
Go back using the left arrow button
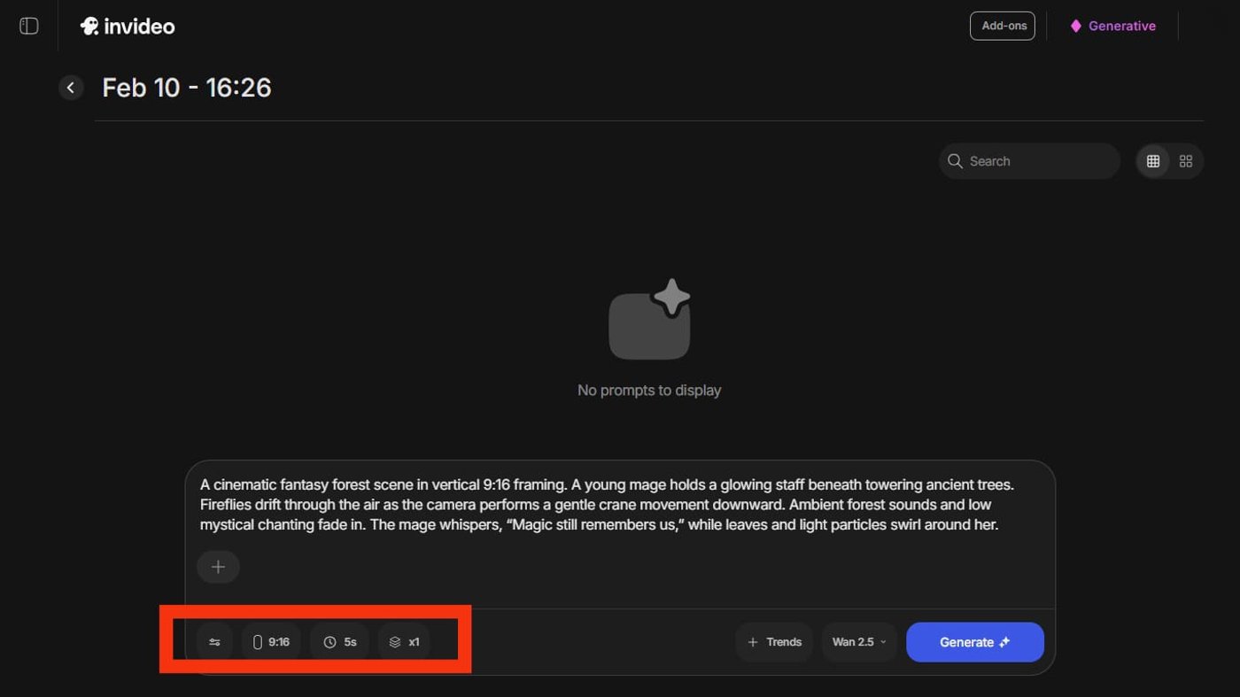click(71, 88)
